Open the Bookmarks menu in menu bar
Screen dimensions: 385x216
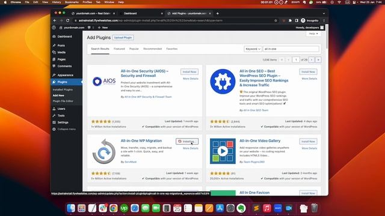pyautogui.click(x=72, y=2)
